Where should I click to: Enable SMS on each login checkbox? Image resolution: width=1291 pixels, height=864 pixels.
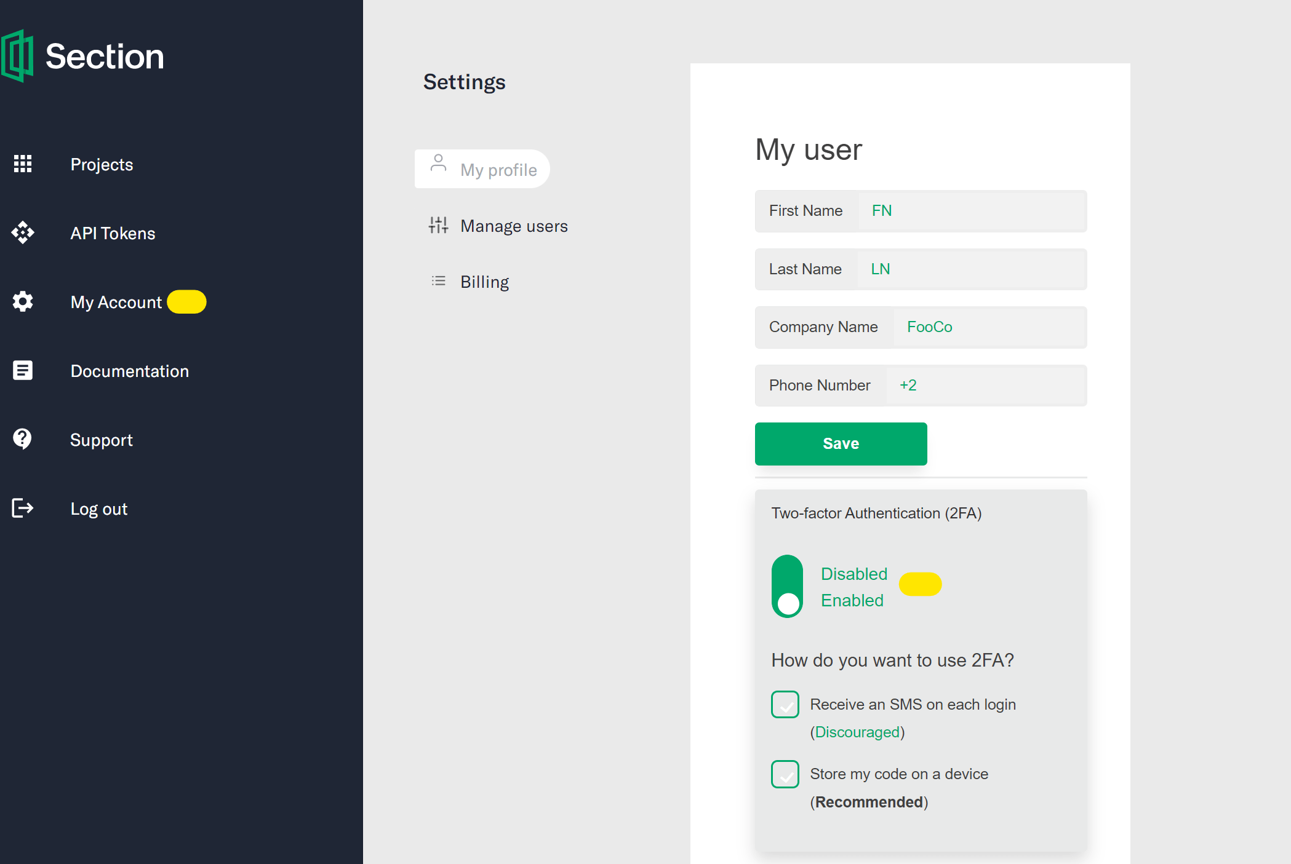tap(785, 705)
